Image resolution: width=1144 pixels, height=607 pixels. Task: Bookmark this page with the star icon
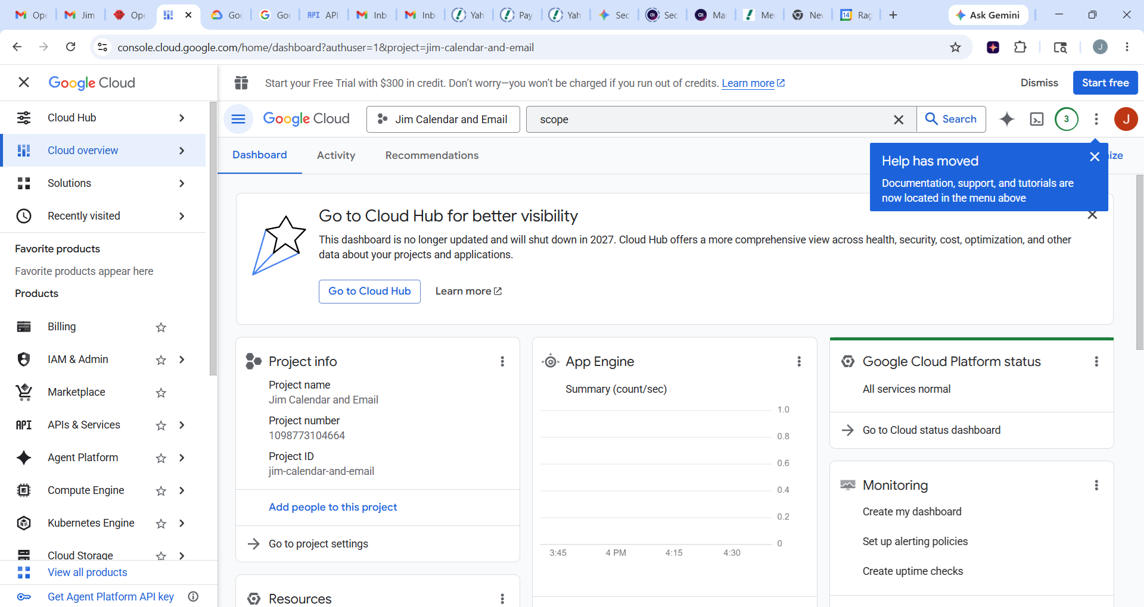tap(956, 47)
